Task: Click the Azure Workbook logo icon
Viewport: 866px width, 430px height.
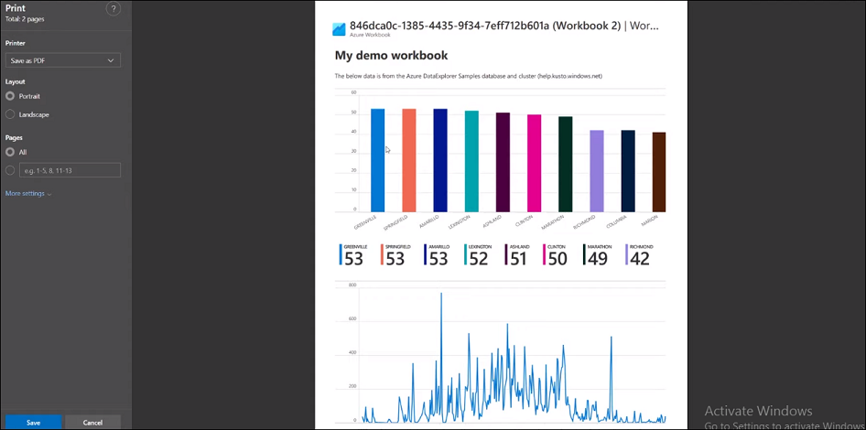Action: click(339, 29)
